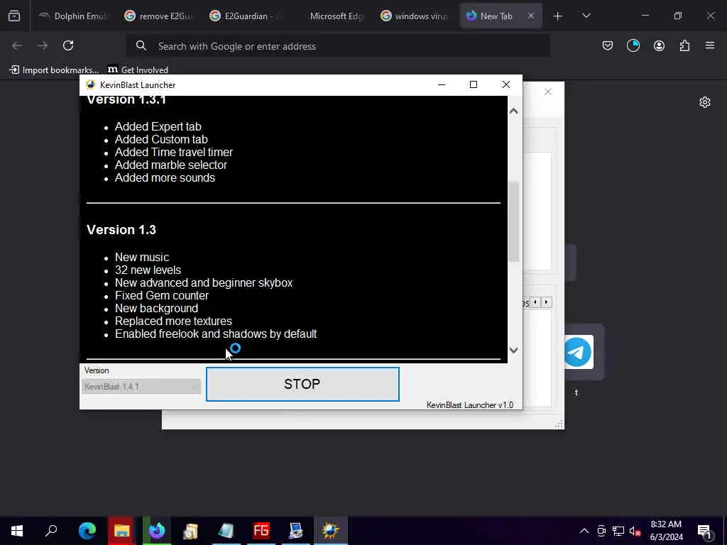
Task: Click left tab-scroll arrow in background window
Action: (535, 302)
